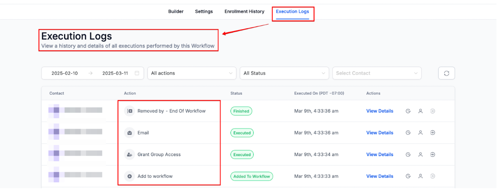Open the All Status filter dropdown

tap(284, 73)
